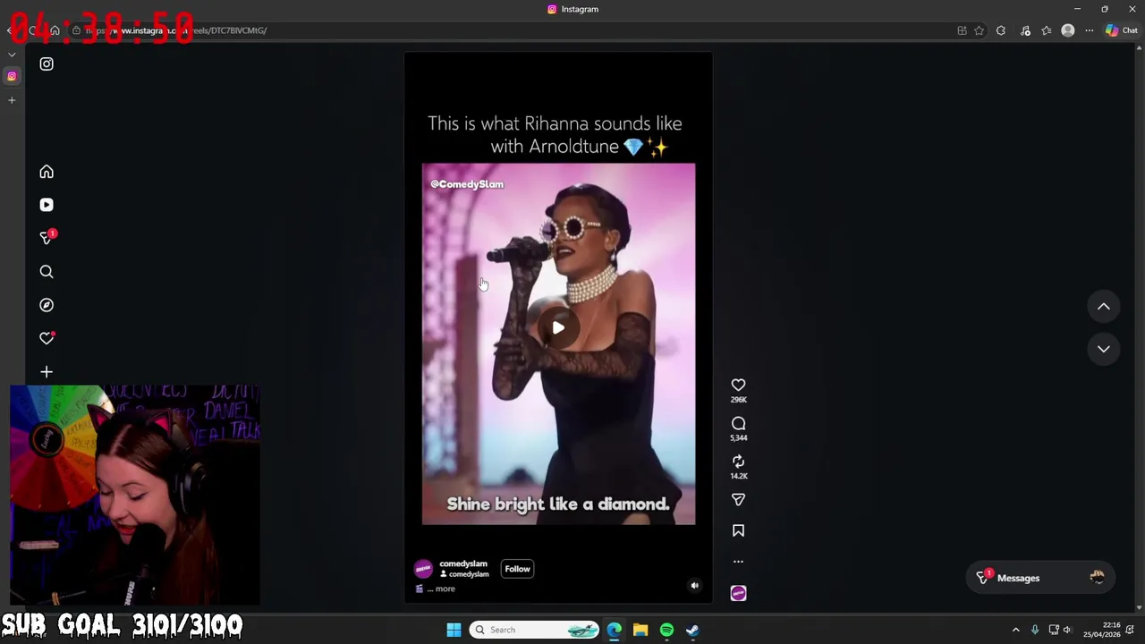Open the Messages floating panel
The width and height of the screenshot is (1145, 644).
pos(1041,578)
